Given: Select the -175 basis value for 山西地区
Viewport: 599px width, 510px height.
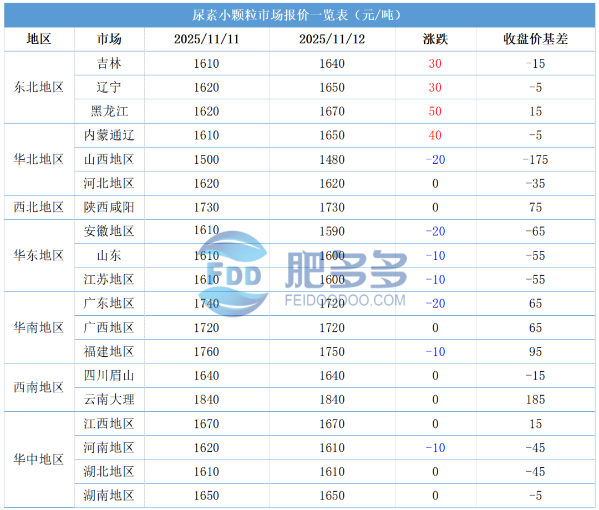Looking at the screenshot, I should (535, 159).
